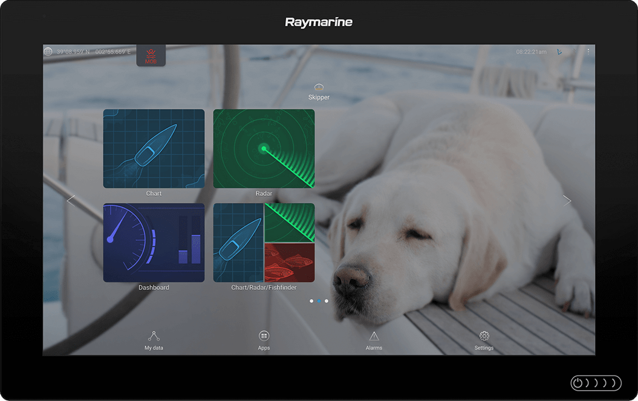Select the third page dot indicator
Image resolution: width=638 pixels, height=401 pixels.
tap(326, 301)
